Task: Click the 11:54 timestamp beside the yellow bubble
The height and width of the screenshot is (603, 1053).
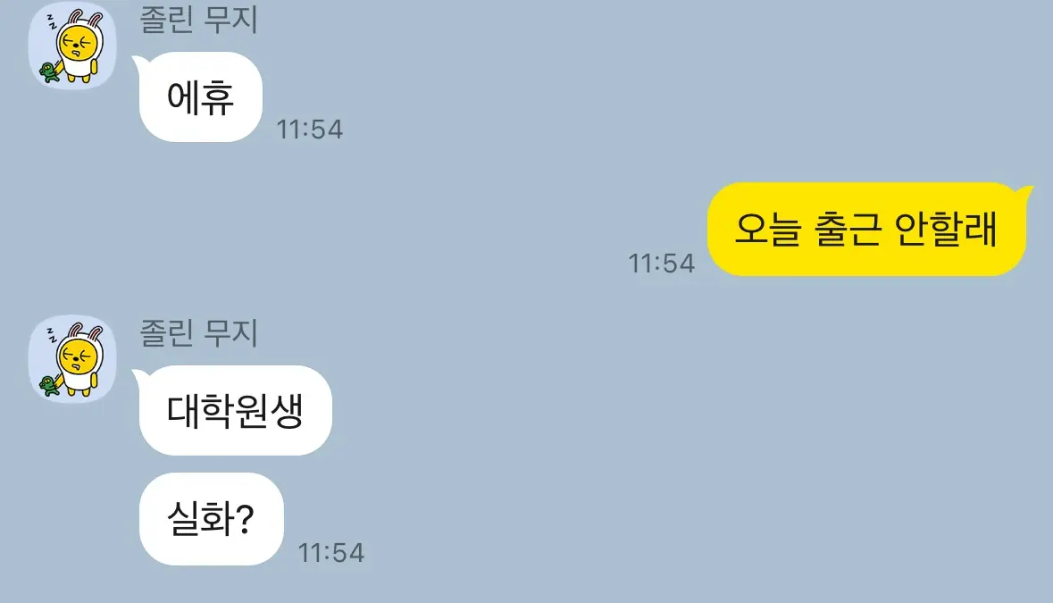Action: click(x=662, y=264)
